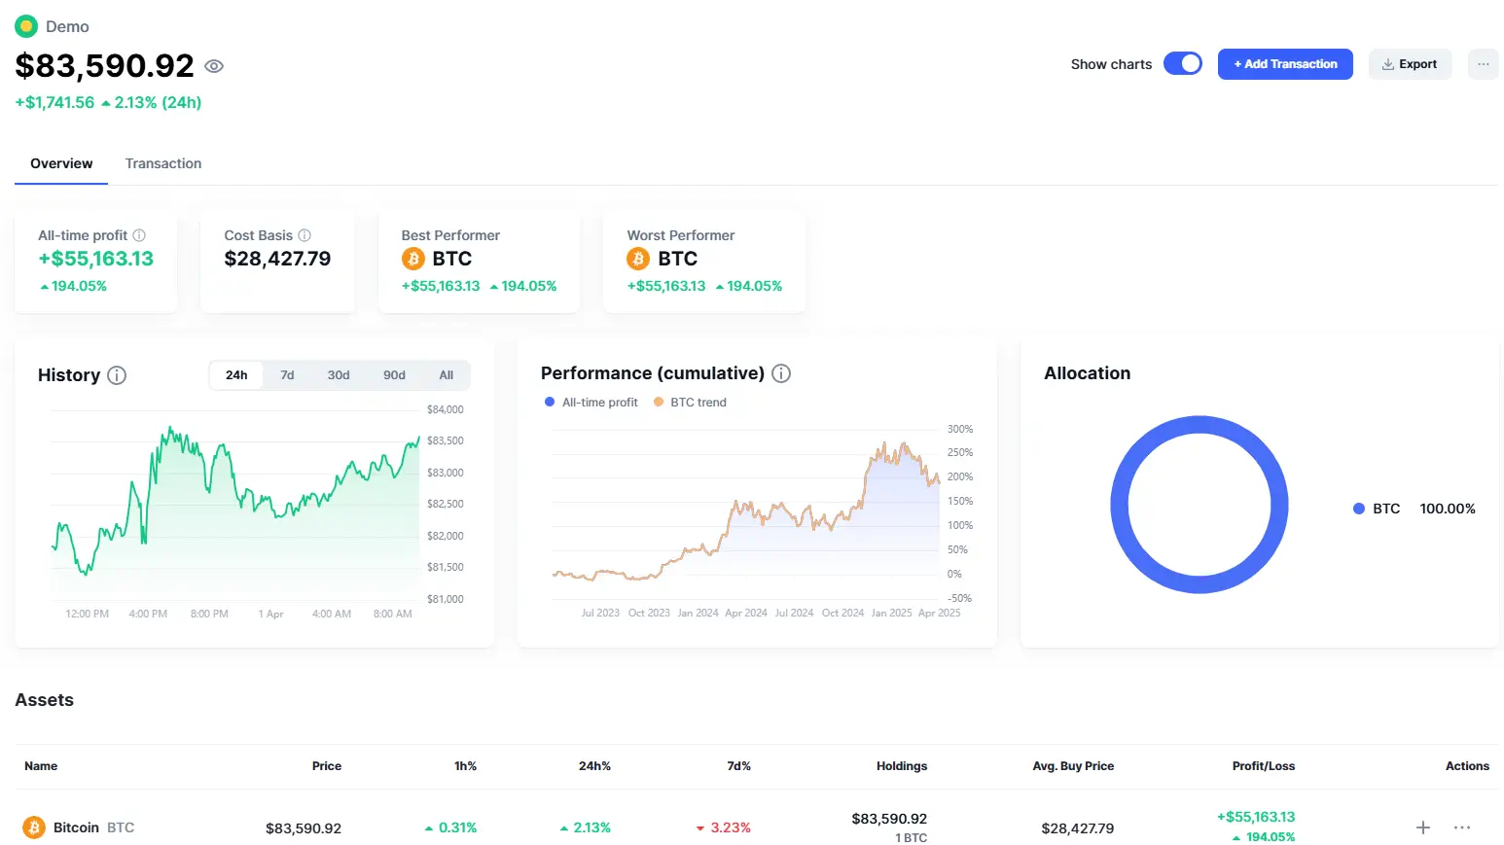The height and width of the screenshot is (845, 1504).
Task: Switch to the Overview tab
Action: coord(61,163)
